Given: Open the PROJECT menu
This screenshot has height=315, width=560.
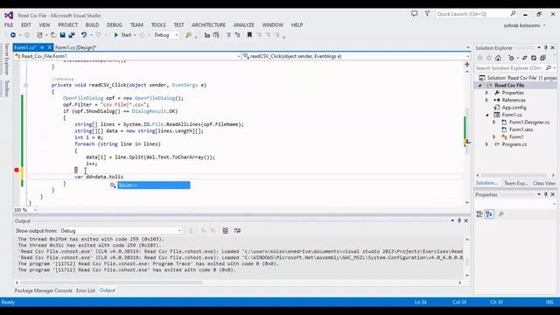Looking at the screenshot, I should coord(68,25).
